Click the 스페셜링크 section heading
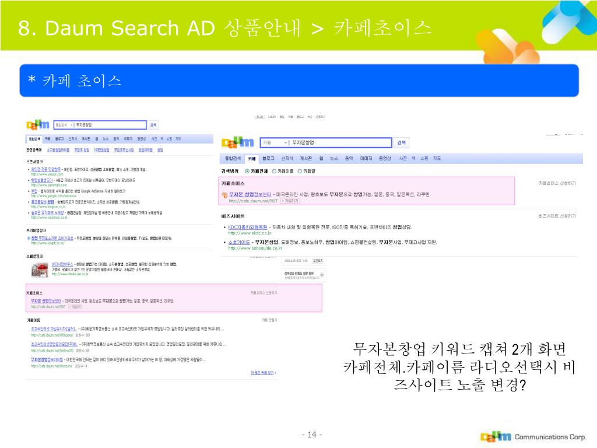 (34, 256)
